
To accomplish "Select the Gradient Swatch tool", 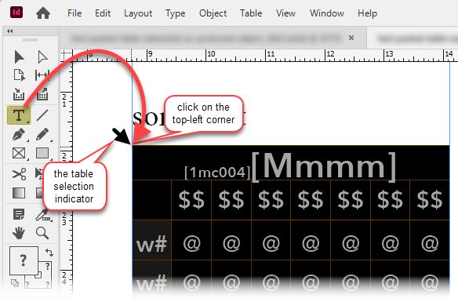I will click(19, 193).
